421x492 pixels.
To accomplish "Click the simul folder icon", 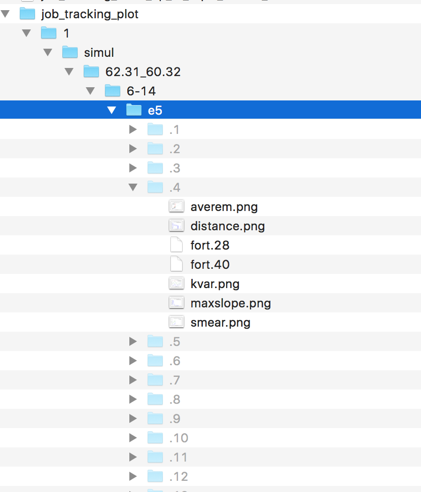I will [x=70, y=52].
